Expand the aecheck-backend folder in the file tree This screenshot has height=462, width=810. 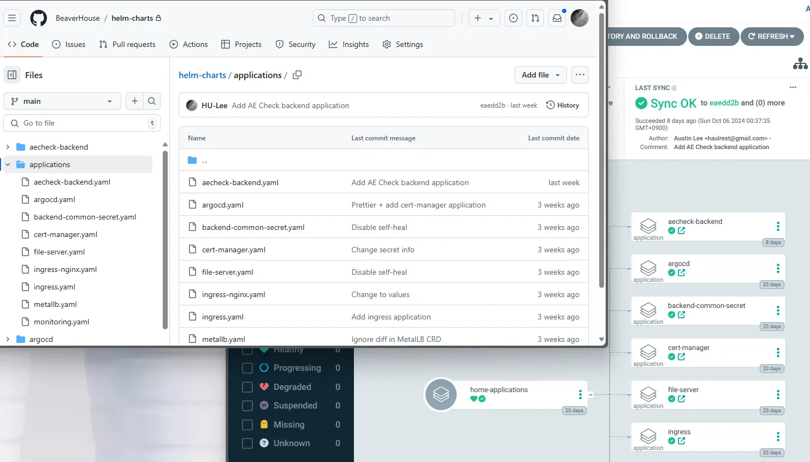[9, 146]
